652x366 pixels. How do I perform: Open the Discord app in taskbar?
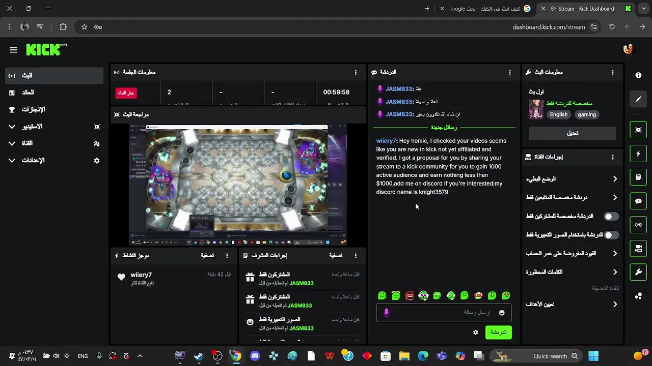pos(255,356)
